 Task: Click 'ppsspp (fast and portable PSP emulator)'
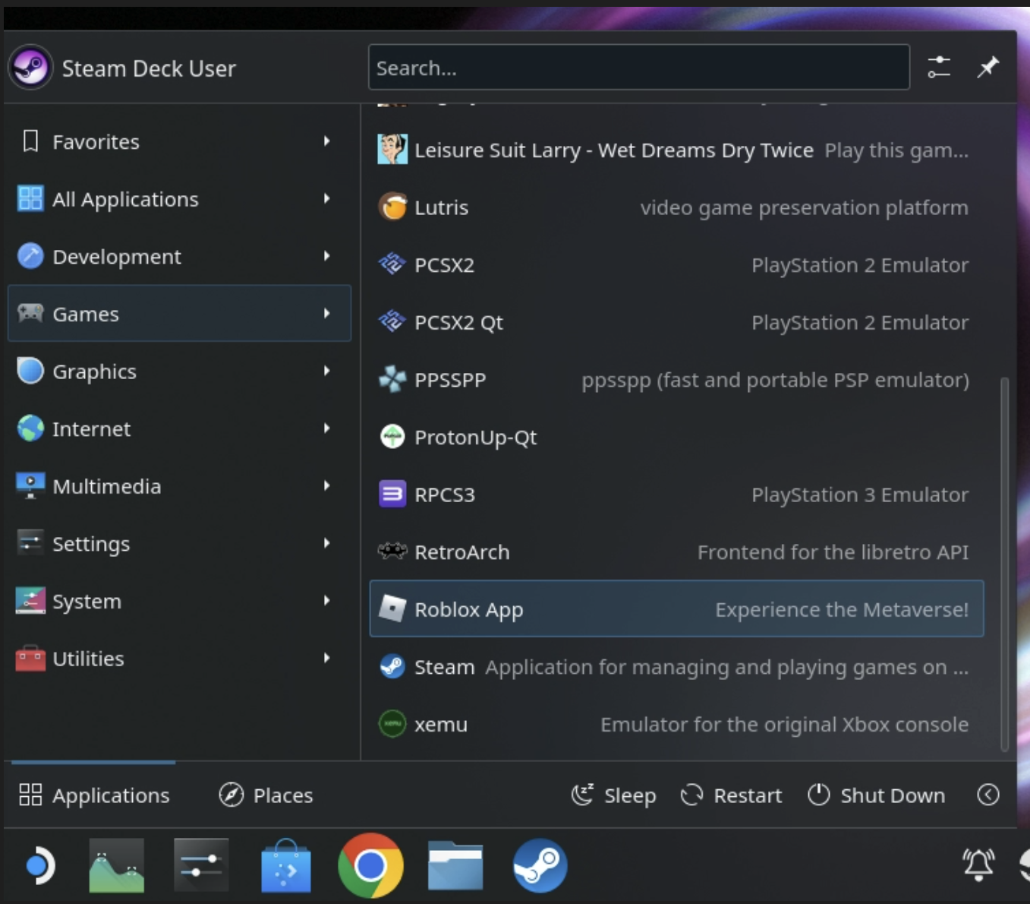[776, 380]
